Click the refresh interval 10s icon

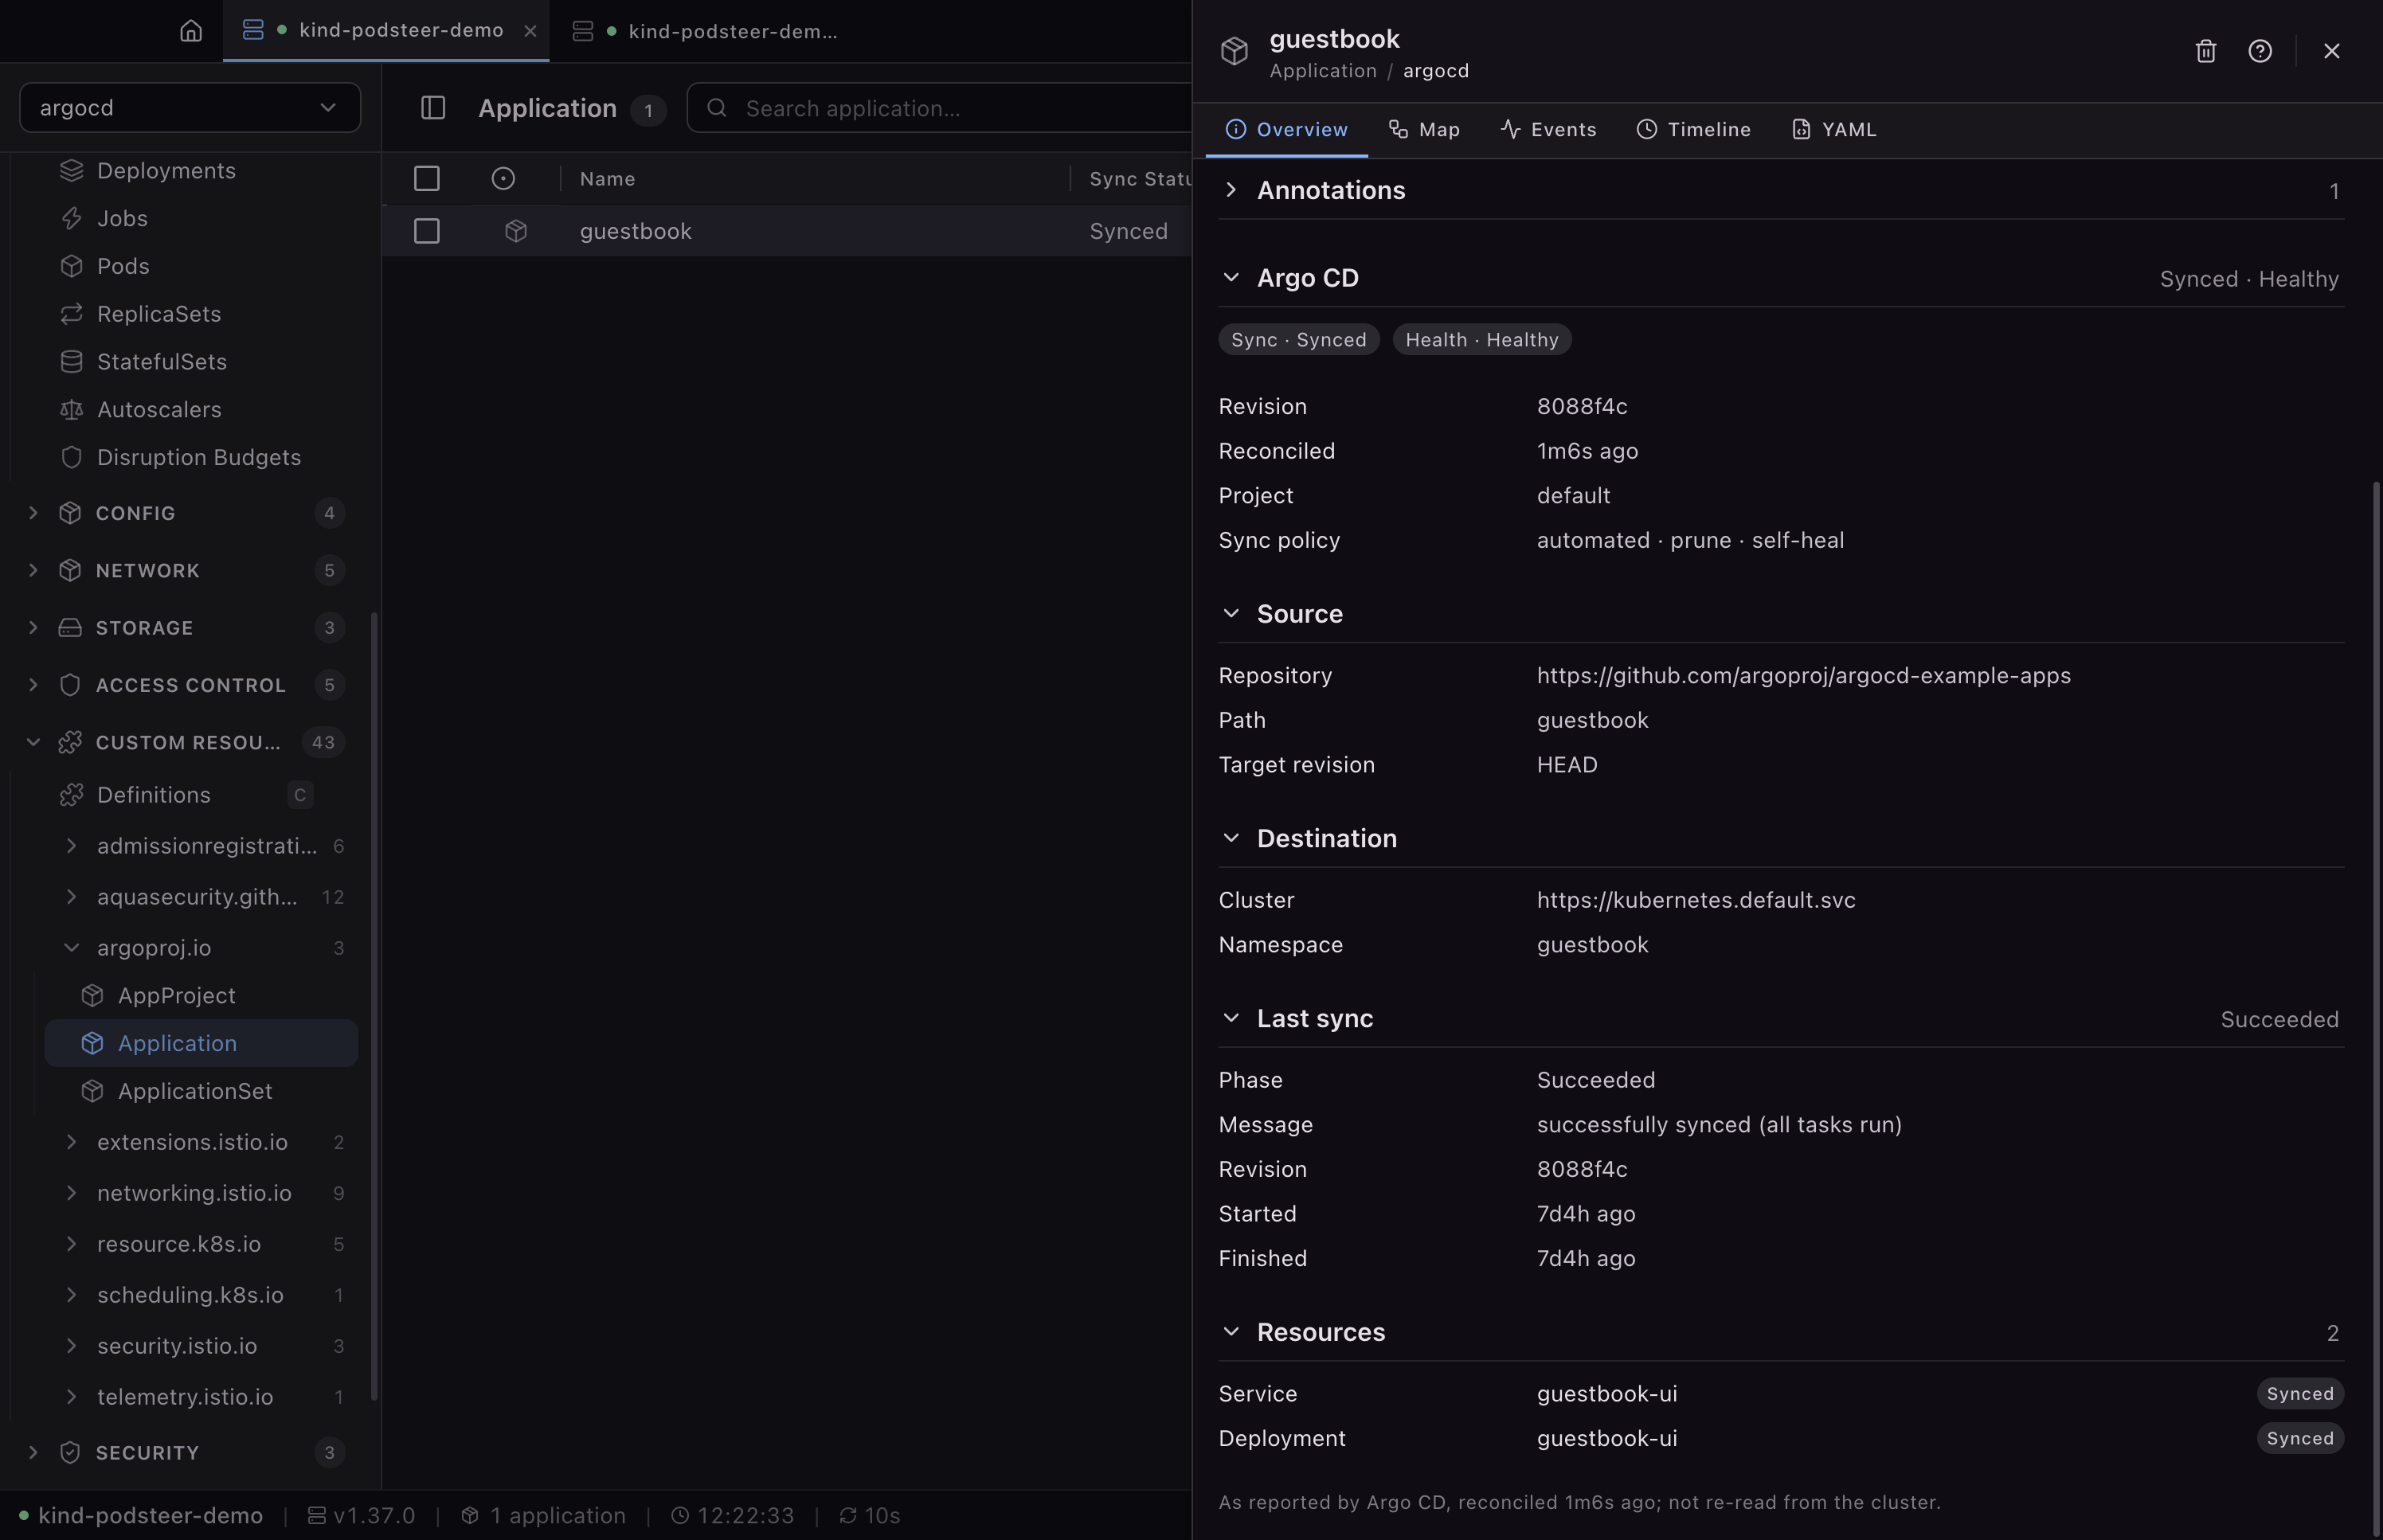[848, 1515]
